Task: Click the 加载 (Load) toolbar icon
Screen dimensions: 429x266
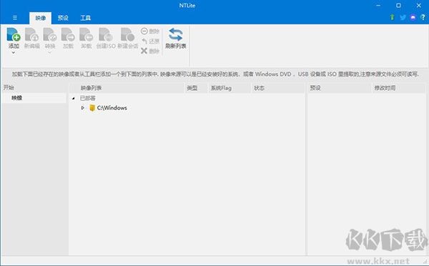Action: [x=68, y=34]
